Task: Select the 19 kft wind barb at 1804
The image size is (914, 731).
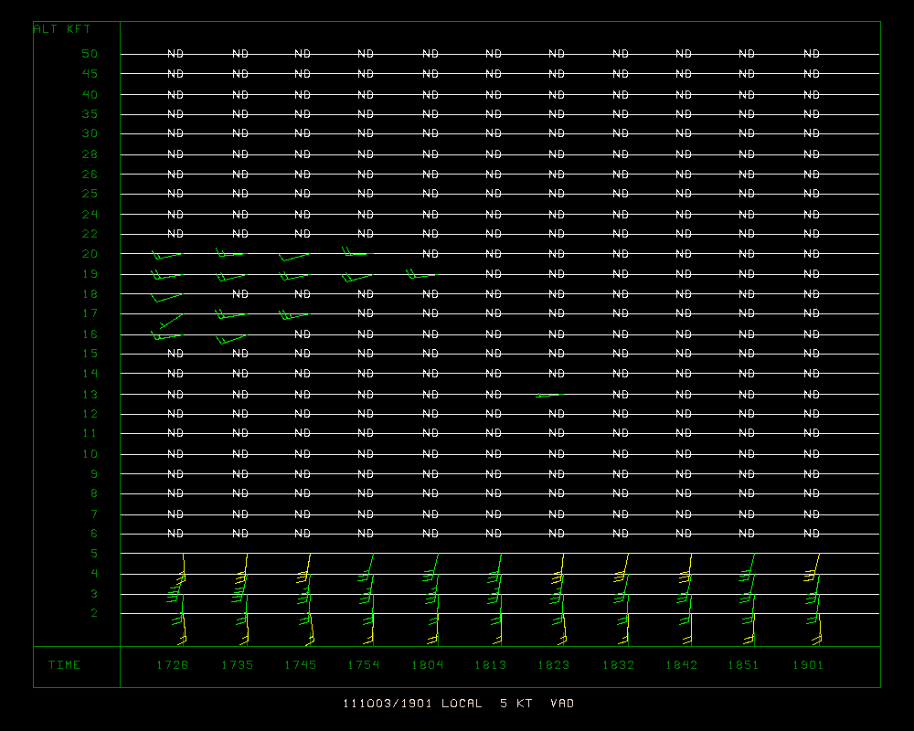Action: [x=421, y=273]
